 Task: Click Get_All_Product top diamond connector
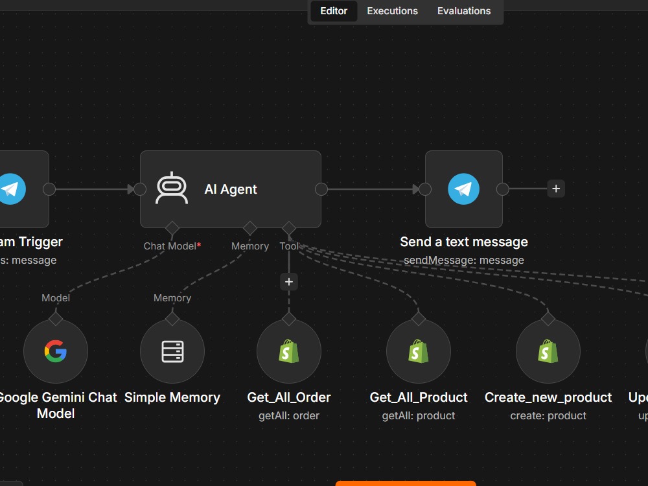pyautogui.click(x=419, y=319)
